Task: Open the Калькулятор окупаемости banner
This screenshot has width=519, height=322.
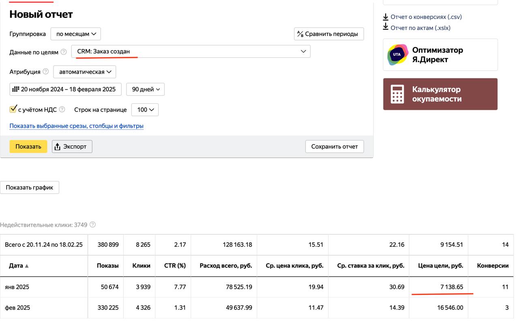Action: tap(440, 94)
